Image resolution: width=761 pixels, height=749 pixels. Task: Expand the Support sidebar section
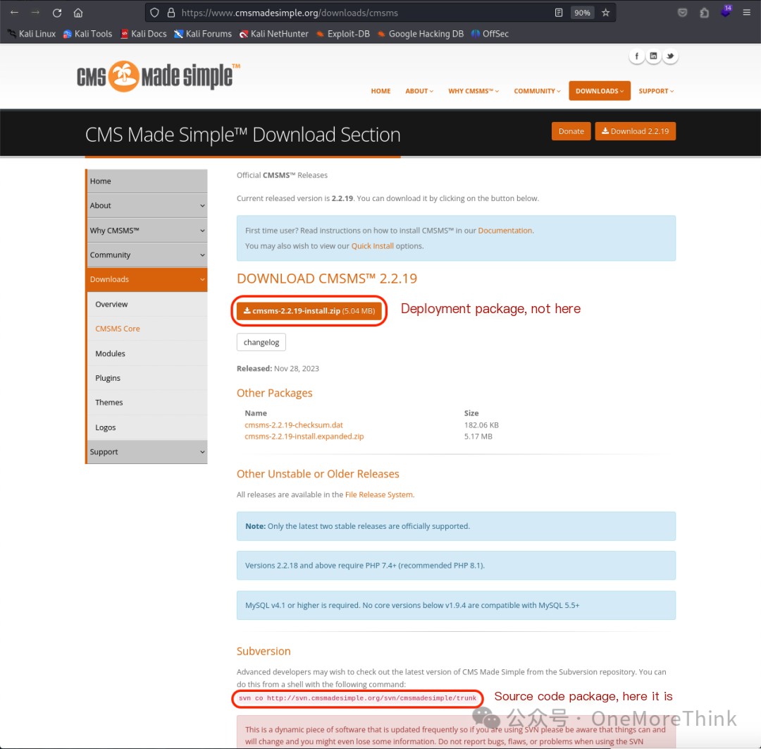(147, 452)
